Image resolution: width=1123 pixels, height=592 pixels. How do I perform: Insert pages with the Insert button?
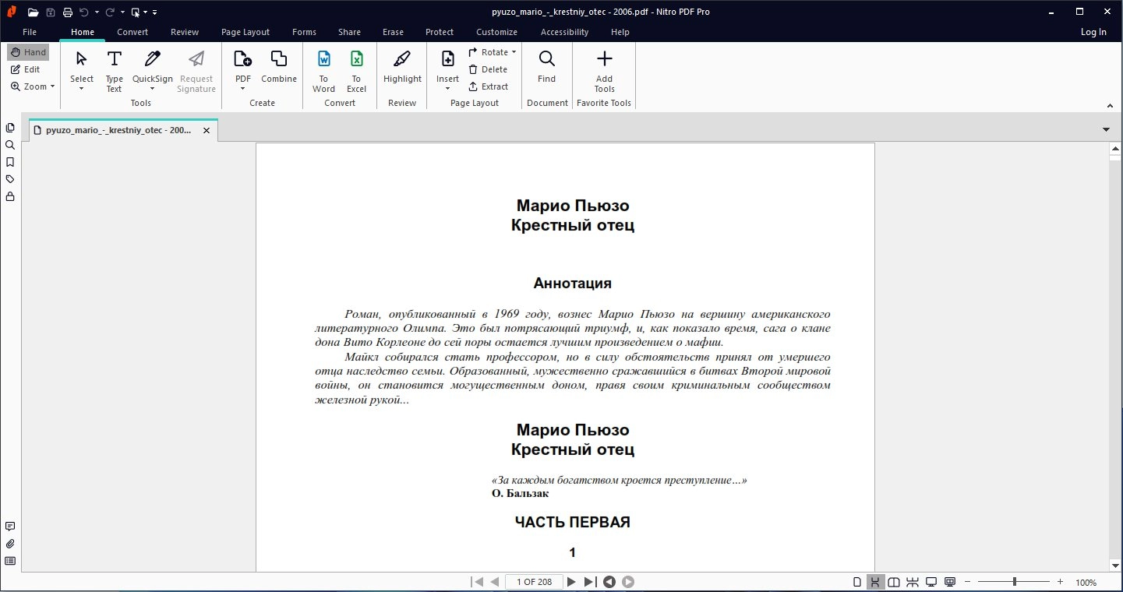tap(448, 70)
